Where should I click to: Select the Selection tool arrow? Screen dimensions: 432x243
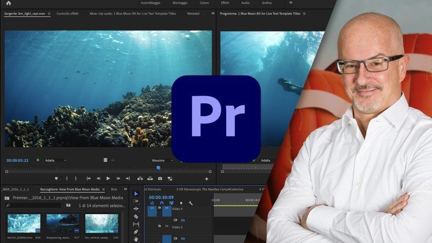pos(136,193)
